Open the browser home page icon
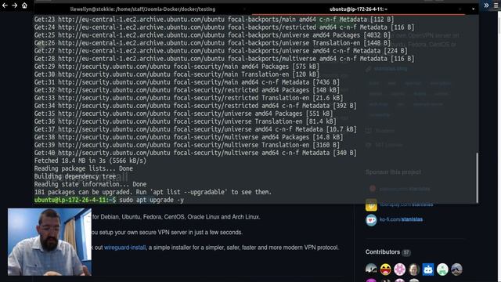501x282 pixels. click(x=24, y=5)
